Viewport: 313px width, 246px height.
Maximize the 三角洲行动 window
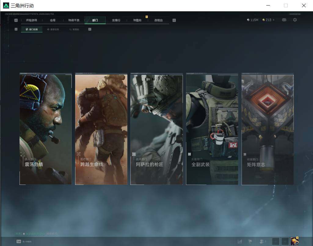pyautogui.click(x=286, y=6)
